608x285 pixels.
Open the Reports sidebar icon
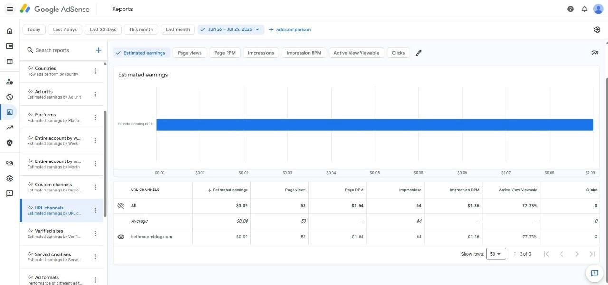(x=9, y=112)
